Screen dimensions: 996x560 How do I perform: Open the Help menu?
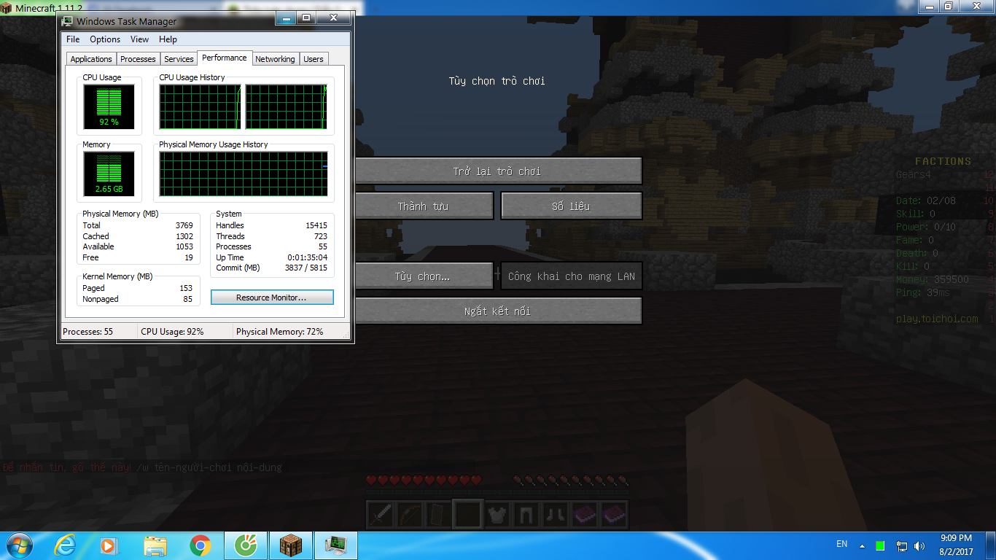168,39
